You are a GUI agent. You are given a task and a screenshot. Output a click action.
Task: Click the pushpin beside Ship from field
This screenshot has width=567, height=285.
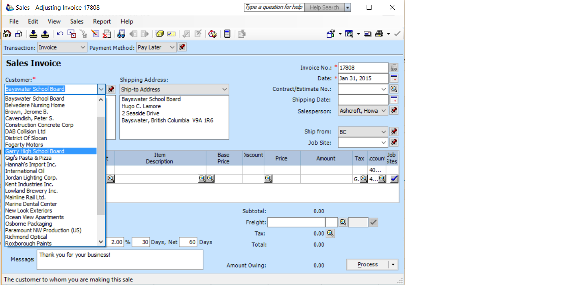pos(393,132)
